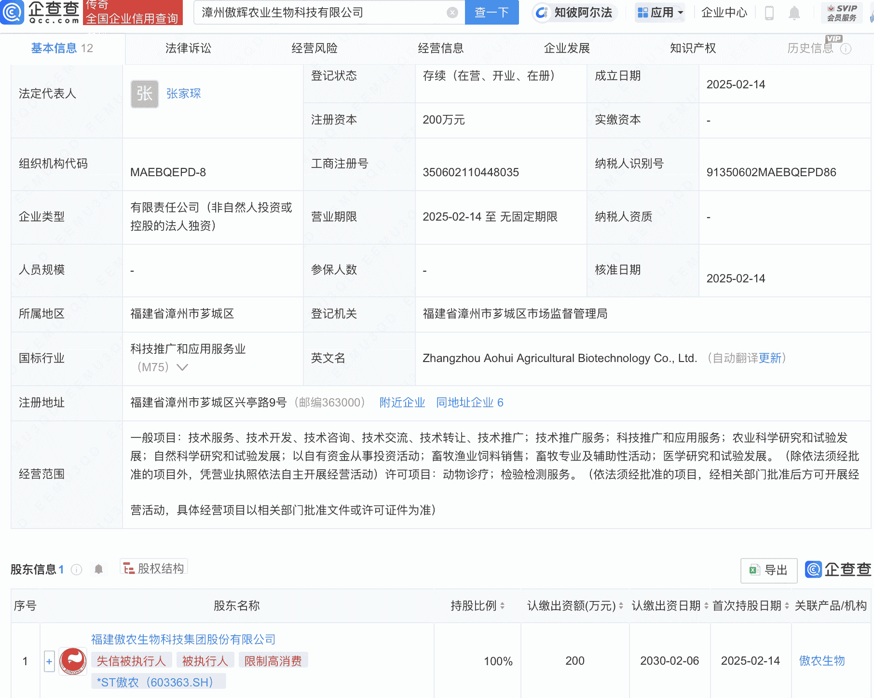Expand the 国标行业 M75 classification chevron
The height and width of the screenshot is (698, 874).
click(182, 367)
